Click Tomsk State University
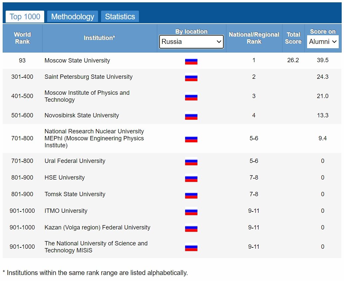Image resolution: width=344 pixels, height=281 pixels. (75, 194)
